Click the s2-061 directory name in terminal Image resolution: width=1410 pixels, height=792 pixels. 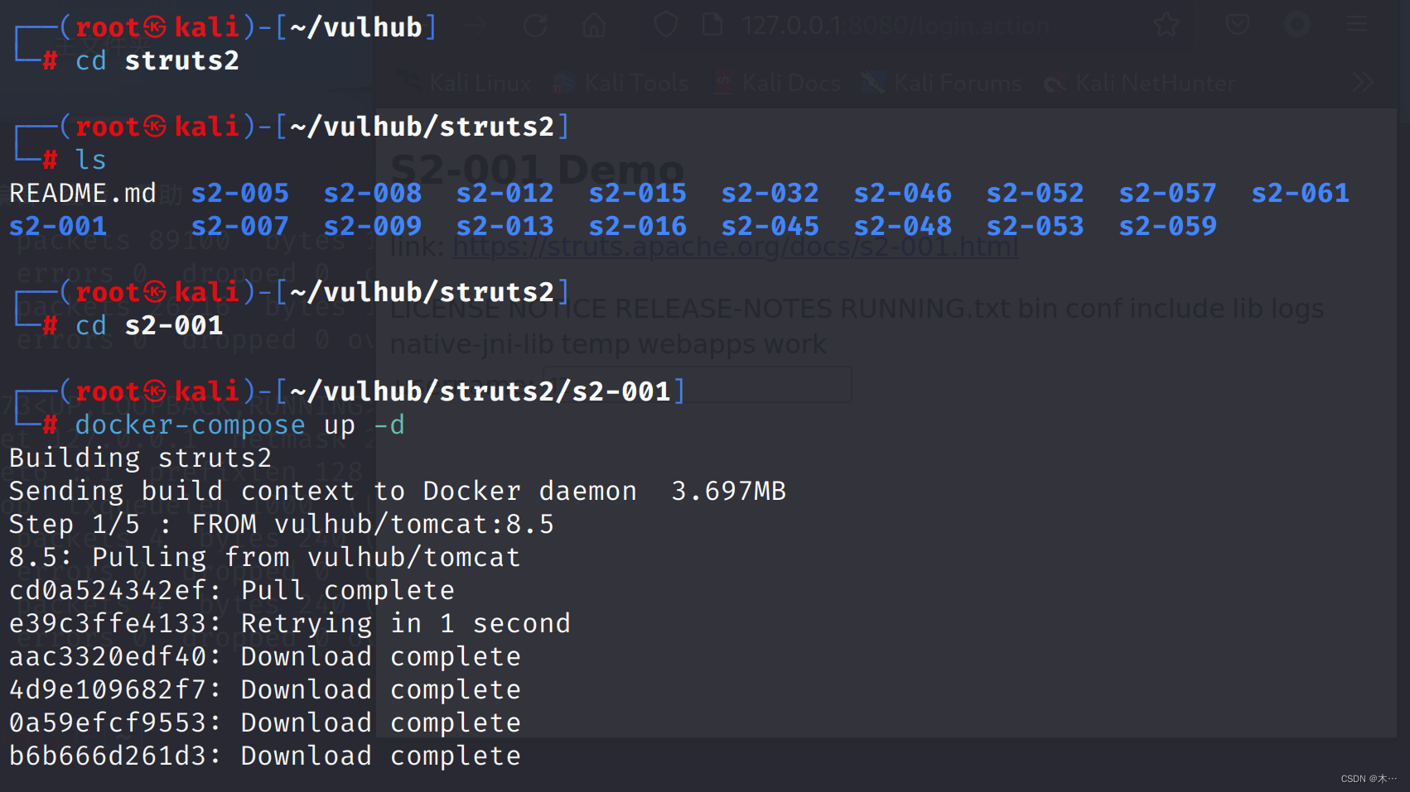pyautogui.click(x=1300, y=193)
